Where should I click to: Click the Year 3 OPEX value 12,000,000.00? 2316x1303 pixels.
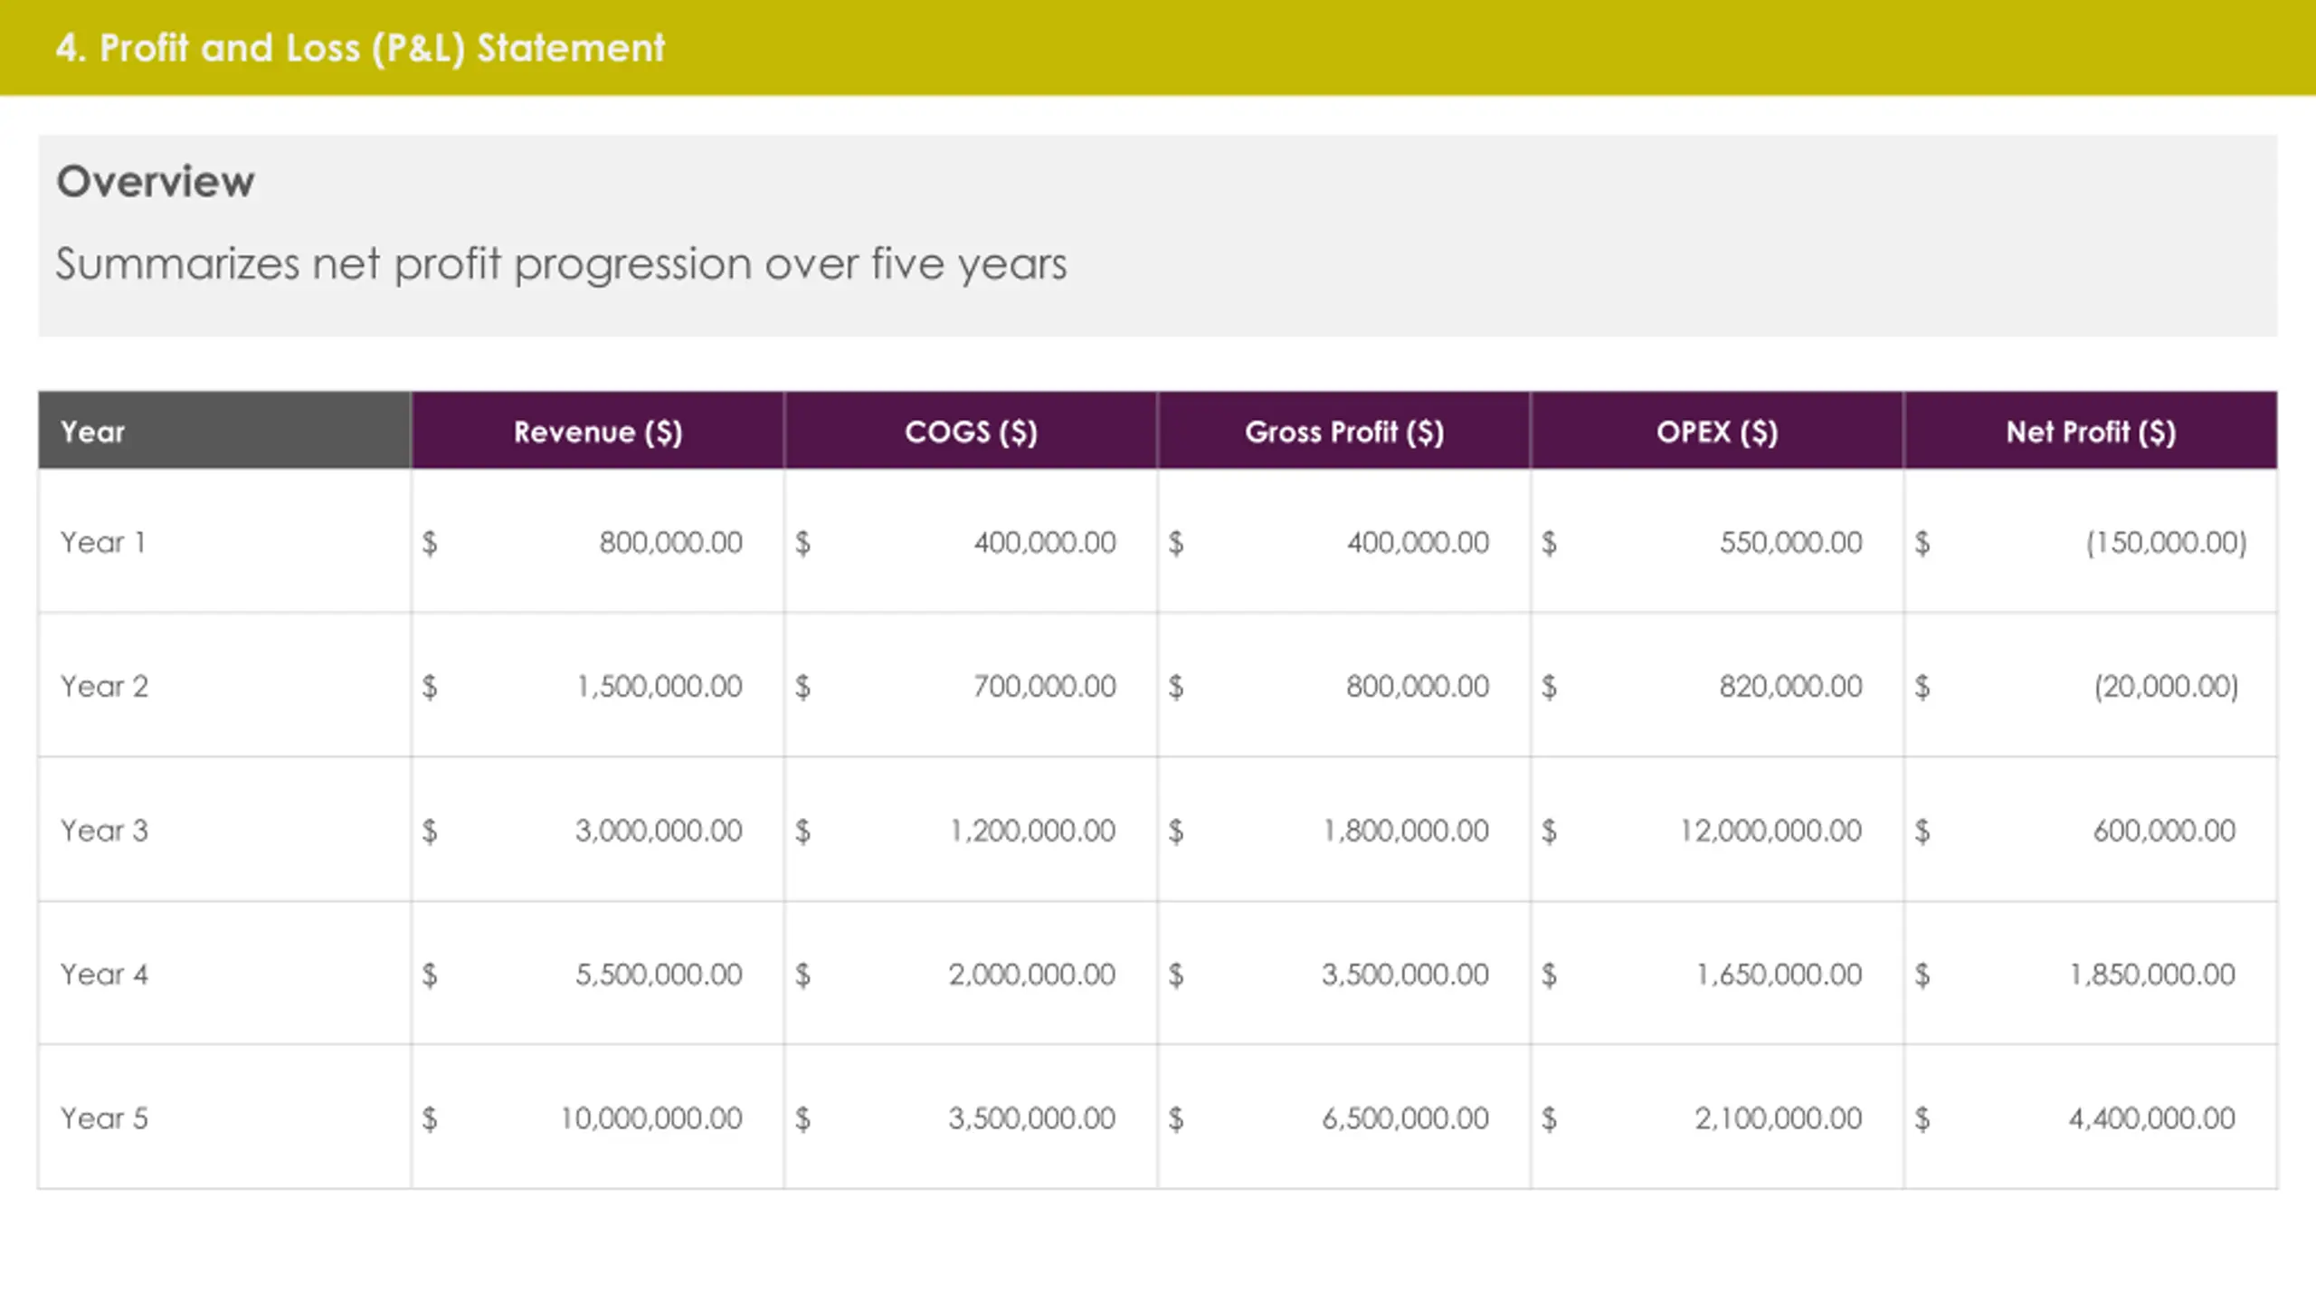[x=1770, y=830]
